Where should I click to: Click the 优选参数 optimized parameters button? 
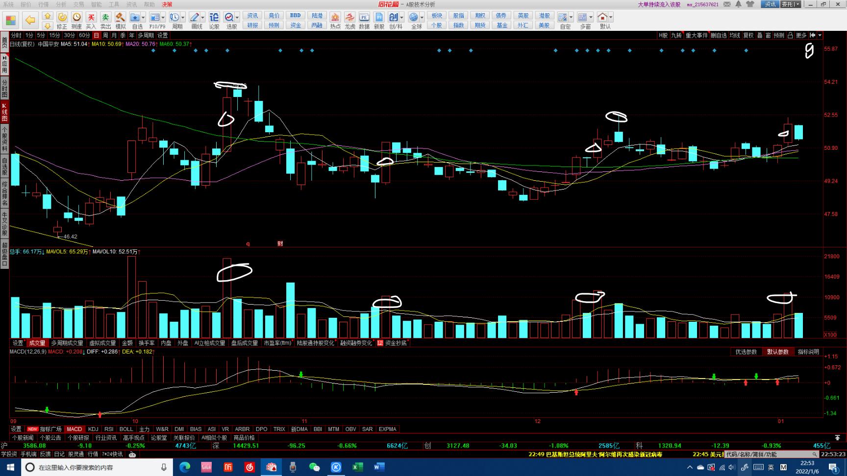click(x=746, y=352)
